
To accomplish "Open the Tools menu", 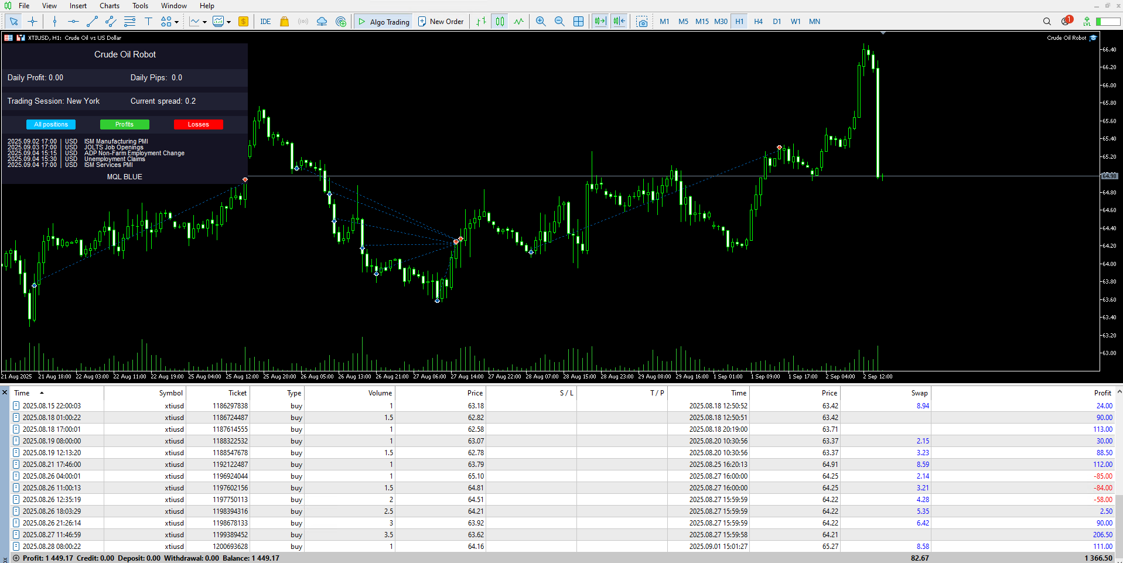I will tap(140, 6).
